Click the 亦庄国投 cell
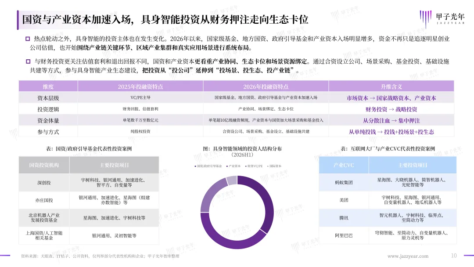The image size is (474, 267). 44,200
